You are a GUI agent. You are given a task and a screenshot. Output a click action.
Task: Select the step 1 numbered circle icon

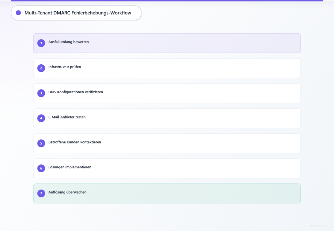(x=41, y=43)
